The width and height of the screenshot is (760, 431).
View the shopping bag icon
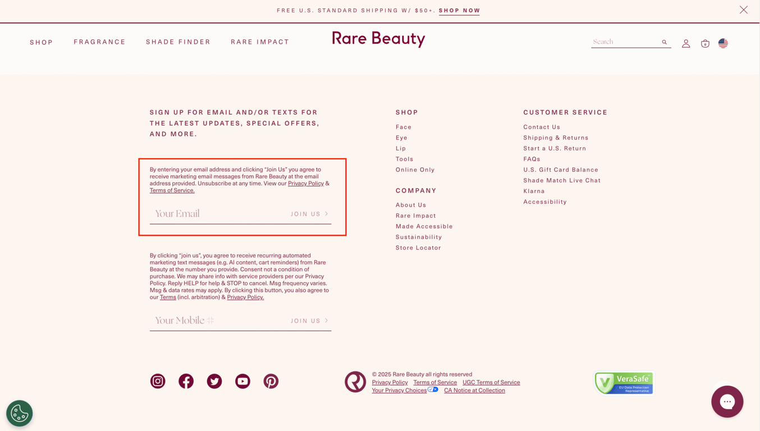[x=705, y=43]
